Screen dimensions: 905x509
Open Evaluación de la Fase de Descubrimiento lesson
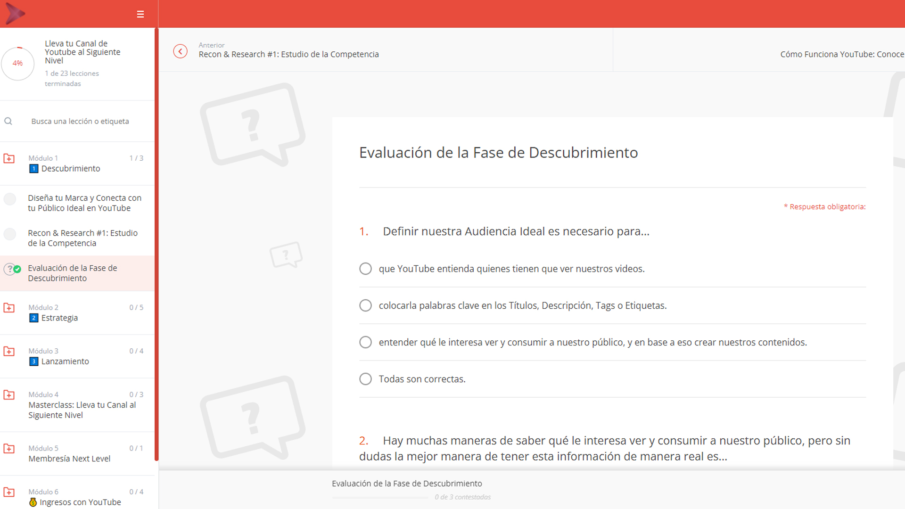click(x=77, y=273)
